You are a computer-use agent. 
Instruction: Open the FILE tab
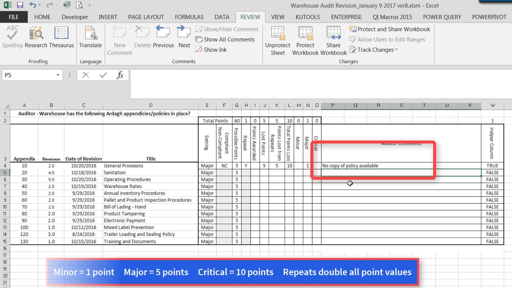(14, 17)
